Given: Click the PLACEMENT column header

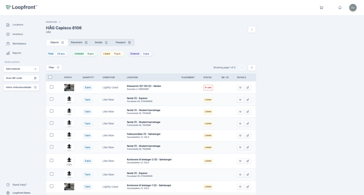Looking at the screenshot, I should click(x=188, y=77).
